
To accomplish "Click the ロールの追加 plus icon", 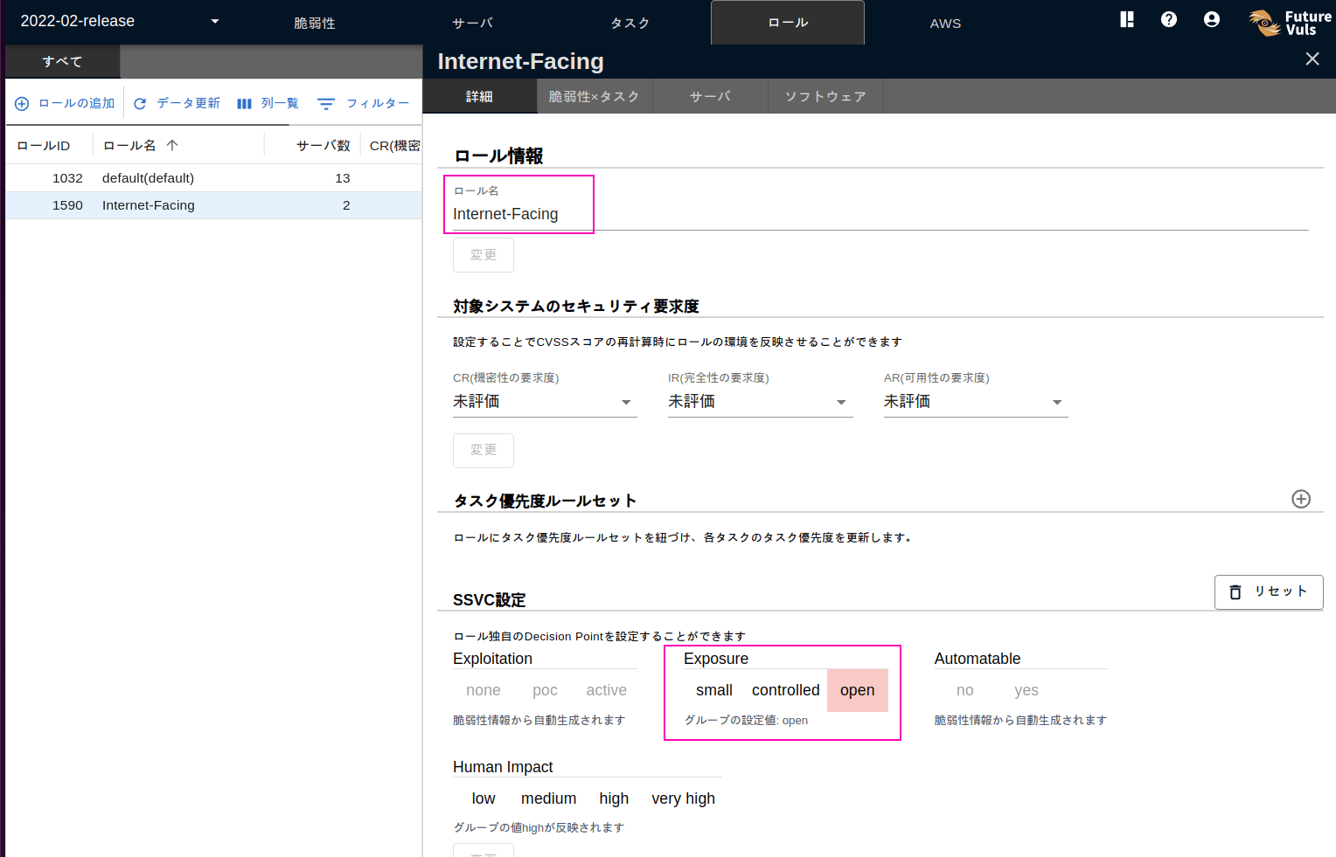I will [x=21, y=102].
